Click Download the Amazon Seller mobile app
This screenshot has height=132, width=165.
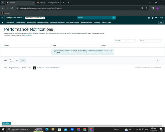click(48, 68)
